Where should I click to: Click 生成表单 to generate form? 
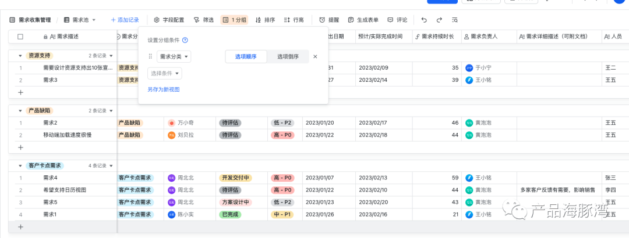(363, 20)
